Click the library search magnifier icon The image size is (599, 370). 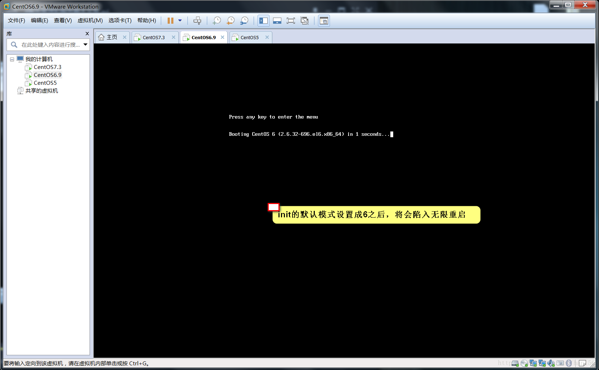[x=14, y=45]
